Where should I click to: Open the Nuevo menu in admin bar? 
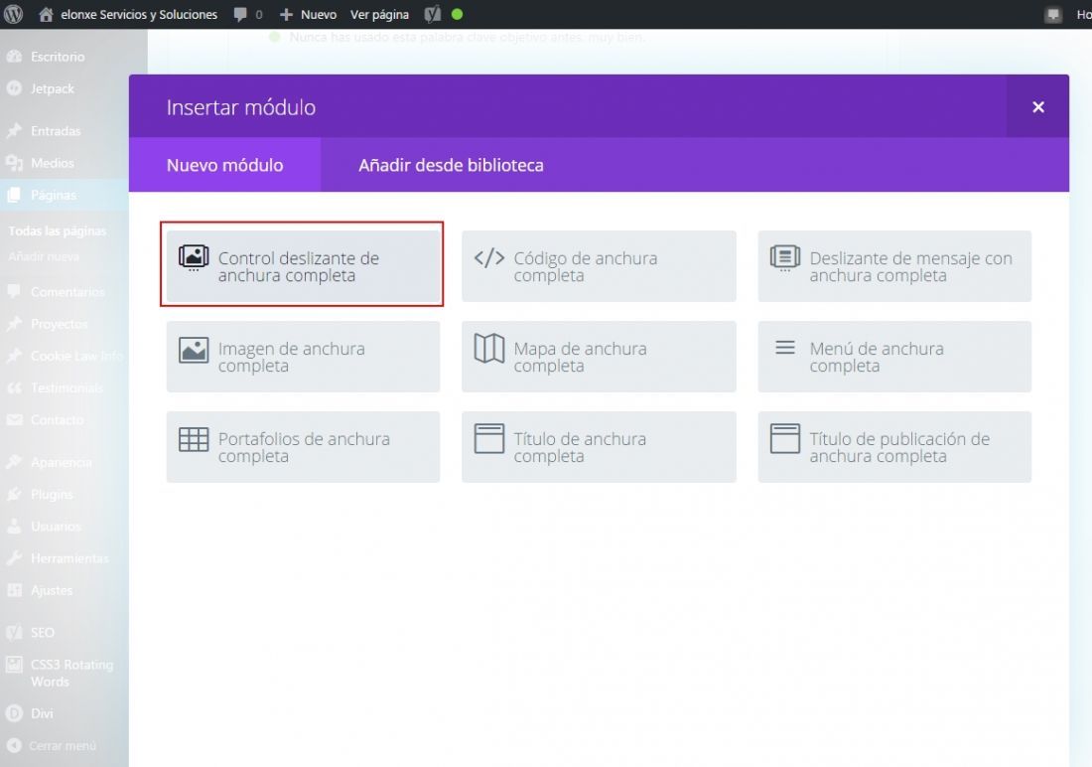[x=308, y=14]
